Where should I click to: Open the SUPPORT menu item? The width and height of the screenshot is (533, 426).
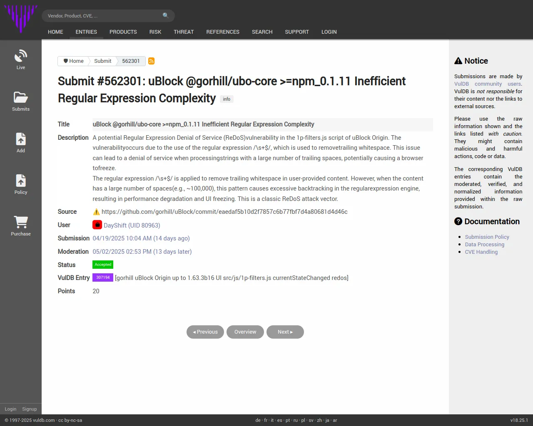[x=297, y=32]
